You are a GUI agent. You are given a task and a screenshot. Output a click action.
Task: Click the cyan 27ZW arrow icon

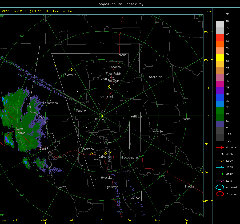pyautogui.click(x=220, y=168)
